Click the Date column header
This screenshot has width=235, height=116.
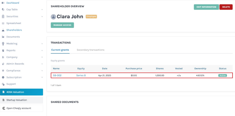[x=105, y=68]
